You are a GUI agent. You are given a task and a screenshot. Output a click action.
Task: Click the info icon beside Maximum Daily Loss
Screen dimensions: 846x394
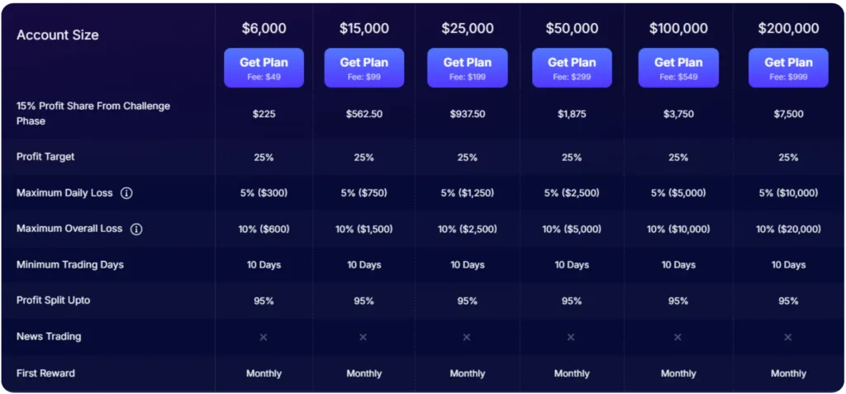[126, 193]
